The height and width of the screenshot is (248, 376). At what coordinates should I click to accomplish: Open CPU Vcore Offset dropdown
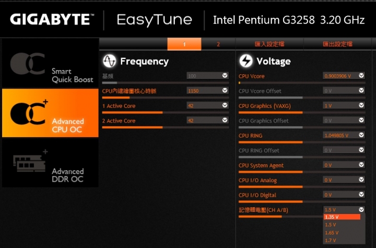point(361,91)
